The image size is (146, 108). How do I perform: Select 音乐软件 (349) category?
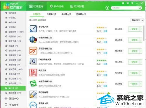point(13,60)
